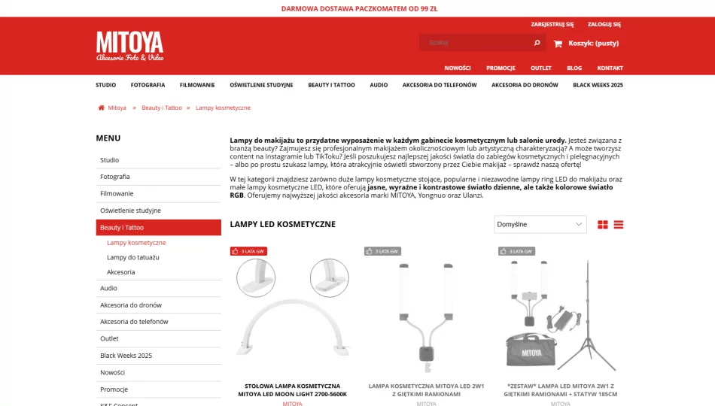
Task: Click the 3 LATA GW badge on Moon Light lamp
Action: click(x=248, y=251)
